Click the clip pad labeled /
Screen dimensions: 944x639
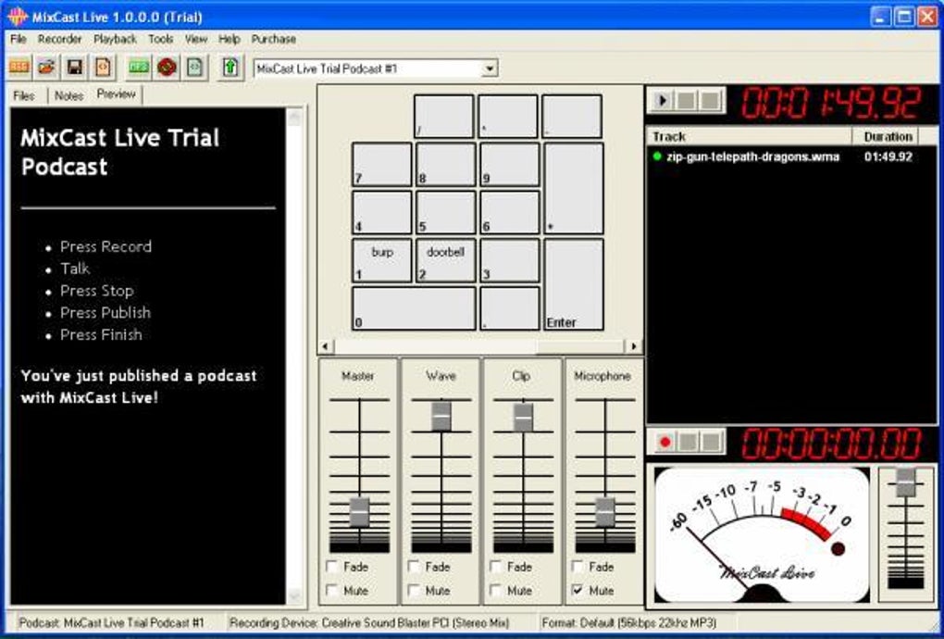443,117
